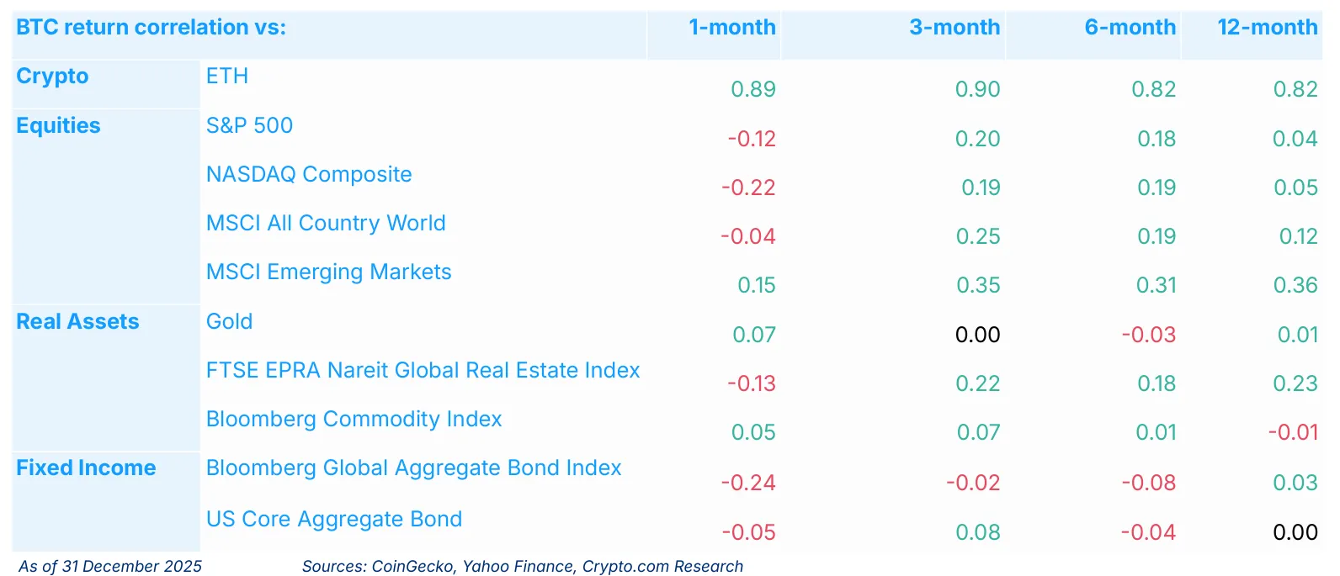Select the US Core Aggregate Bond label

point(334,520)
